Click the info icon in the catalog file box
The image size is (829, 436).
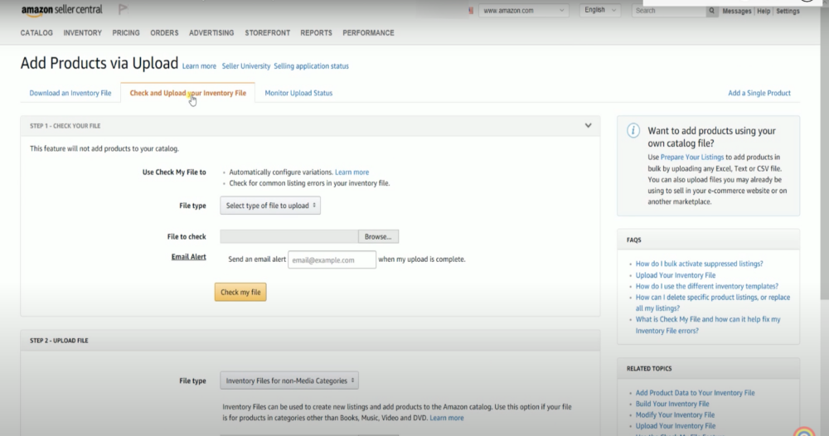633,130
